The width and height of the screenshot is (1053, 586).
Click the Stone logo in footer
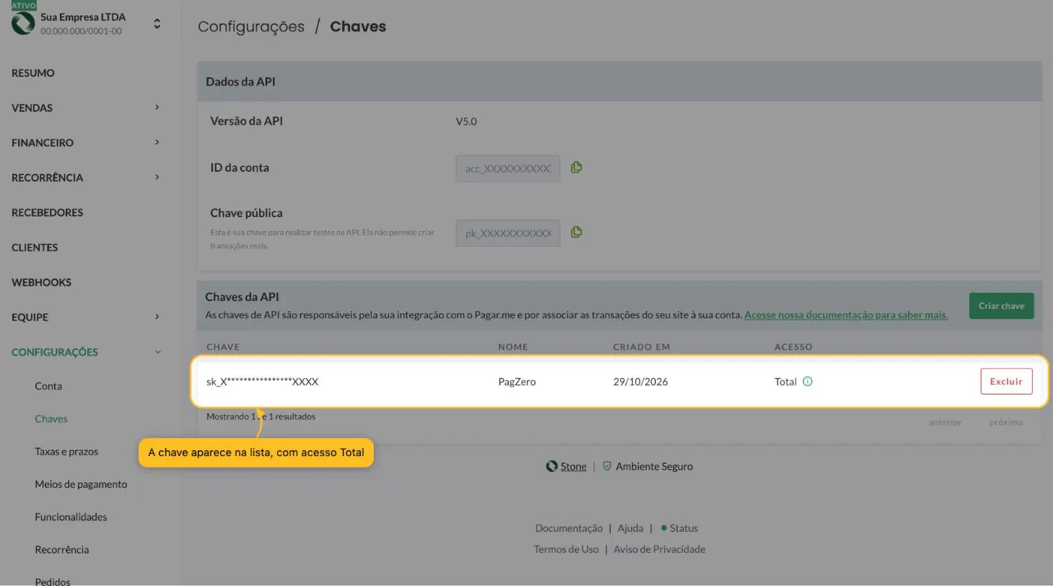(x=551, y=466)
